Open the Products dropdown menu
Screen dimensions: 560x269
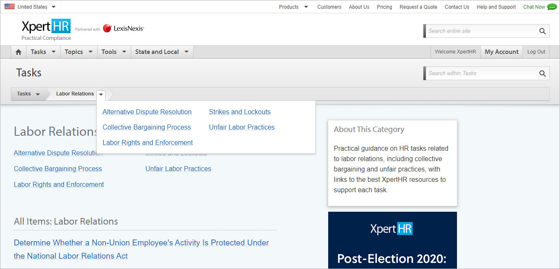click(293, 7)
